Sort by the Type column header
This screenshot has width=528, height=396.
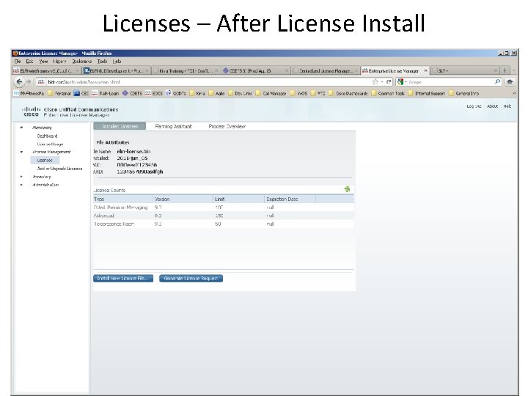[x=123, y=199]
